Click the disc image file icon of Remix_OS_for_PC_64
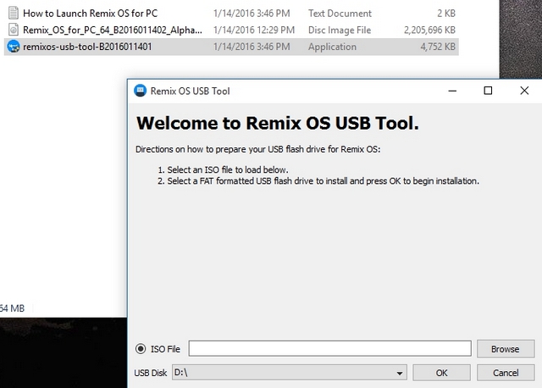This screenshot has width=542, height=388. pyautogui.click(x=14, y=30)
